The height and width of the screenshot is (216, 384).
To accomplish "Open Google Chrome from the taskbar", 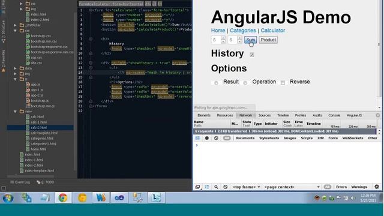I will [63, 197].
